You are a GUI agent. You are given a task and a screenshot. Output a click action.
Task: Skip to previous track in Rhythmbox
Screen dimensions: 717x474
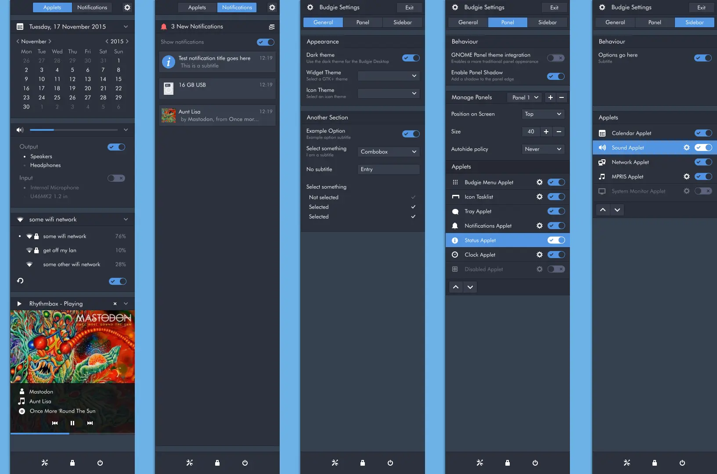(x=55, y=423)
